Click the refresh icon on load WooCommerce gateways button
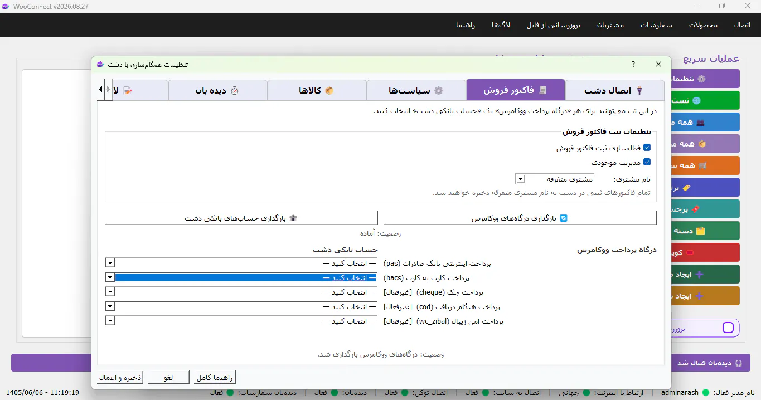The width and height of the screenshot is (761, 400). [563, 218]
